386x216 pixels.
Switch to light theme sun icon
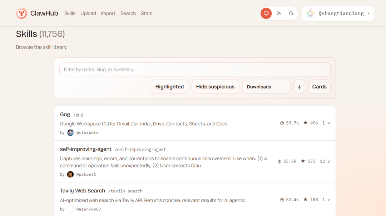279,13
